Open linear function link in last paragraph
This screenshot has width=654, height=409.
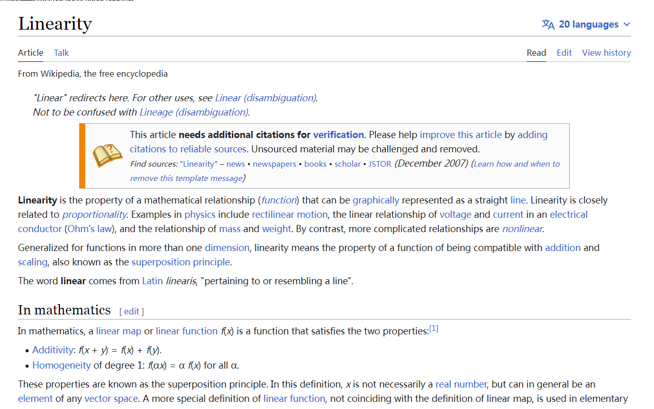[x=294, y=398]
